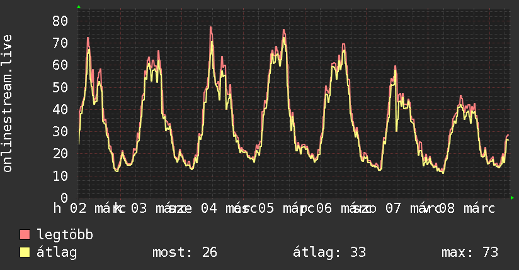
Task: Click the 20 y-axis label
Action: 60,154
